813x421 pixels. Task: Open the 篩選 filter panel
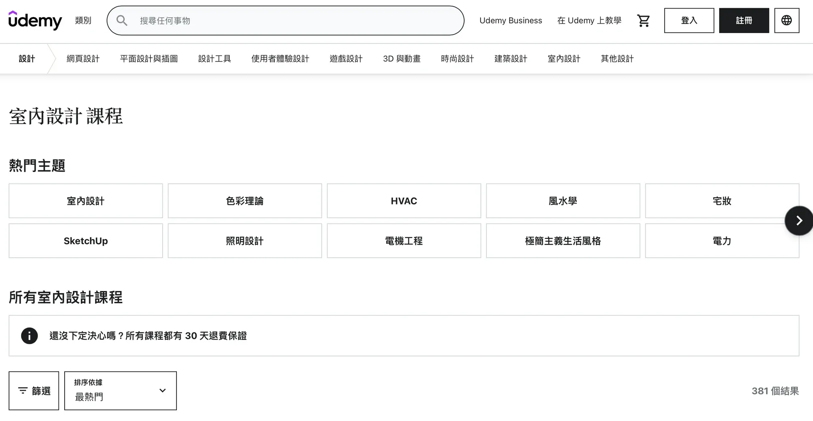coord(34,391)
